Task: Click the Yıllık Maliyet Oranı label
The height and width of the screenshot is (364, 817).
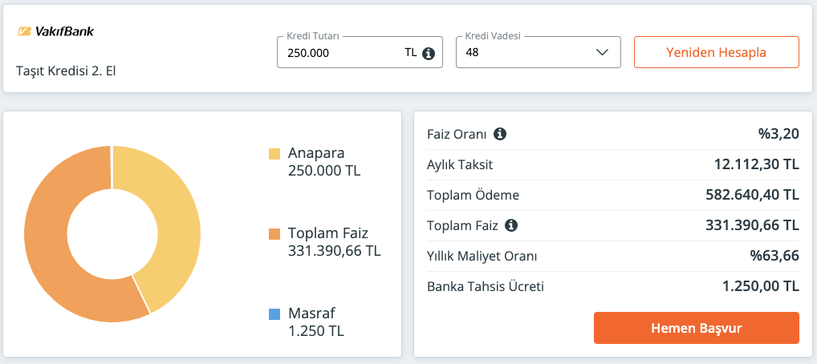Action: (x=482, y=257)
